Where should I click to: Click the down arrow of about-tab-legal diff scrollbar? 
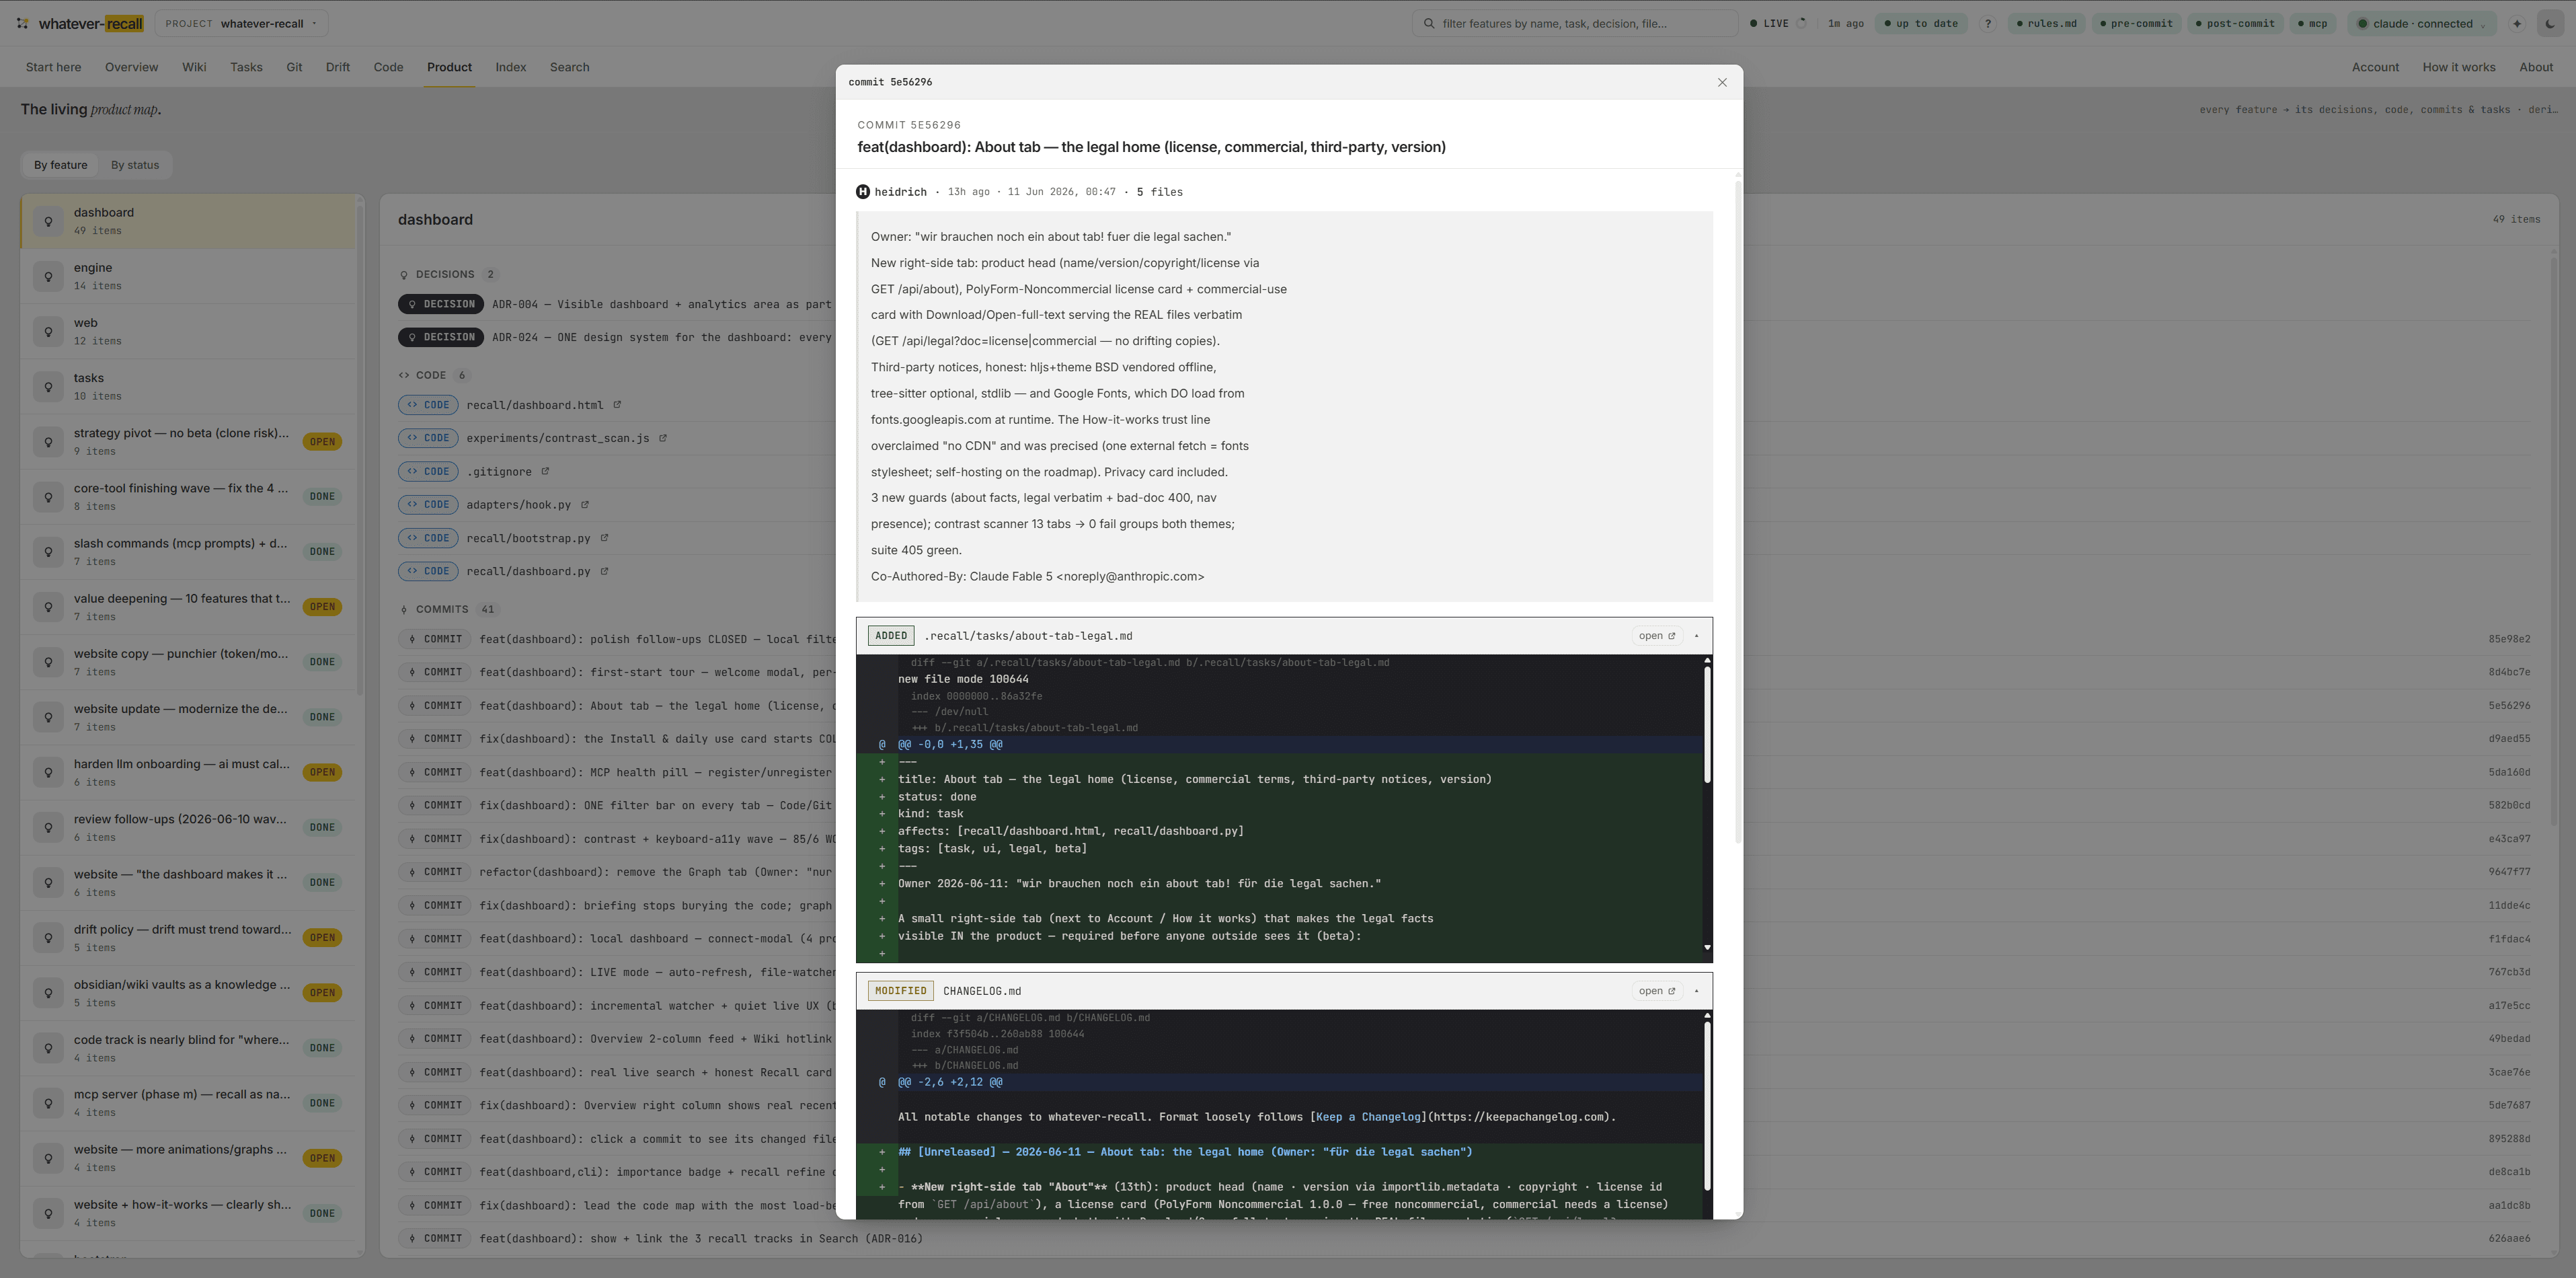(x=1707, y=947)
